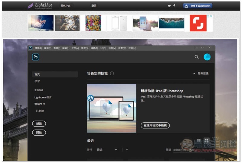Click the 開啟 button
This screenshot has width=242, height=163.
[x=39, y=133]
